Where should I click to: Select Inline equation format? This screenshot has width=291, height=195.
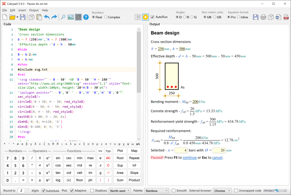[243, 17]
